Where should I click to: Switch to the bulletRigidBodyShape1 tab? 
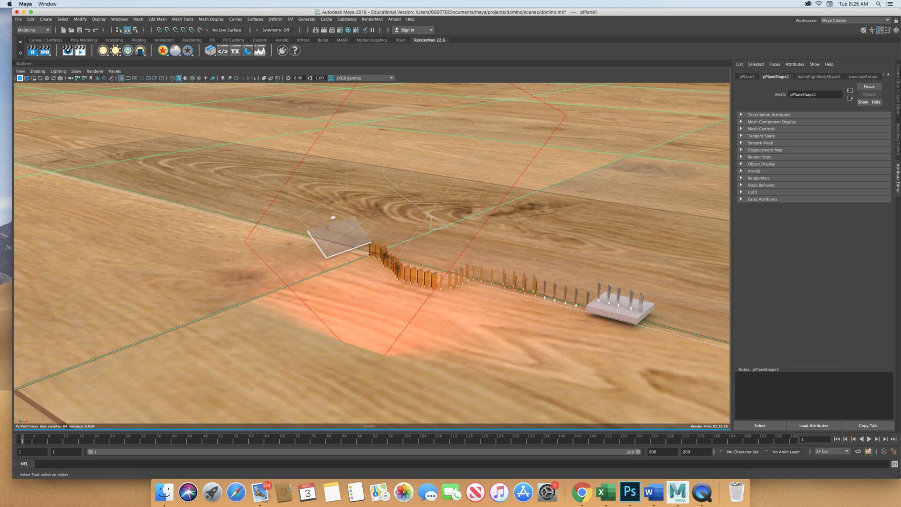pos(818,77)
